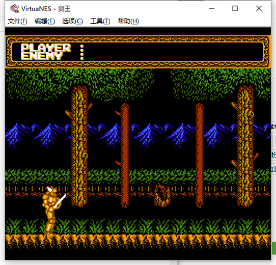Click the VirtuaNES app icon in title bar
The height and width of the screenshot is (265, 276).
14,8
